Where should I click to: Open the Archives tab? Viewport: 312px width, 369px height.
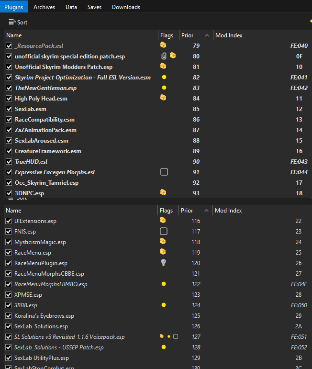[x=44, y=7]
